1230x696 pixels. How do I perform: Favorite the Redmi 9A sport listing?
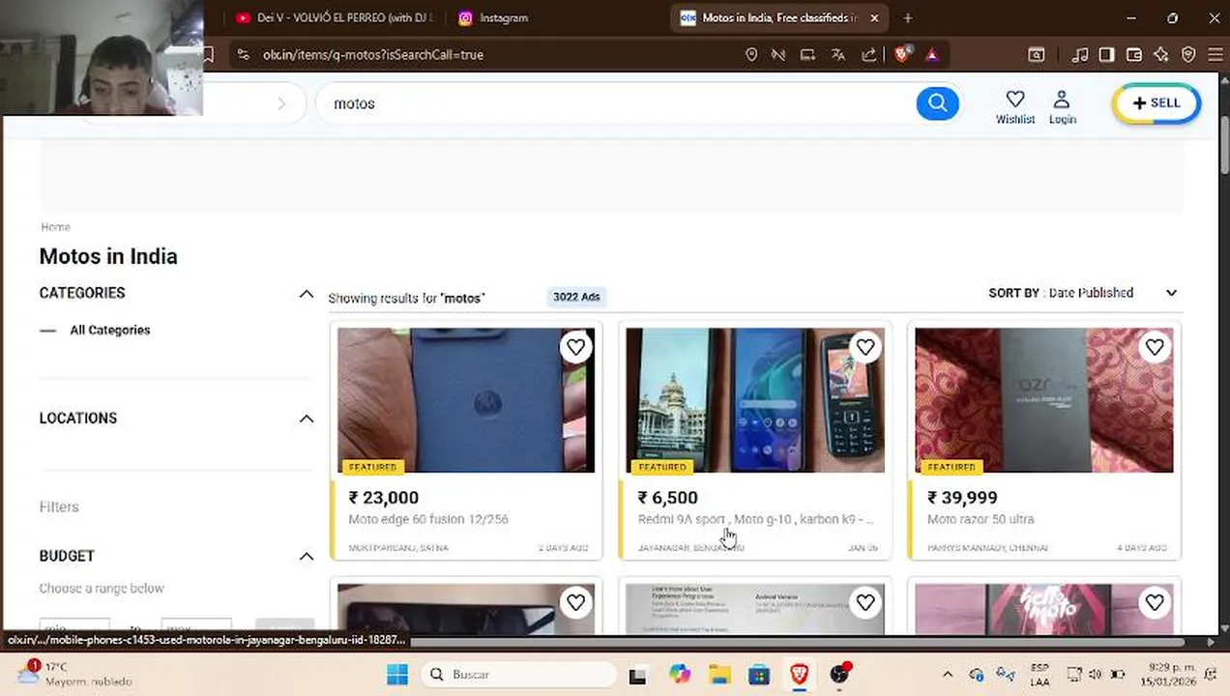pos(864,347)
